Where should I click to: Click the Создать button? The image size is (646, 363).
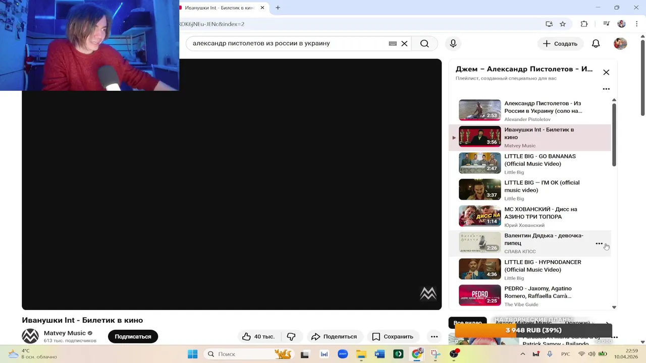coord(560,43)
